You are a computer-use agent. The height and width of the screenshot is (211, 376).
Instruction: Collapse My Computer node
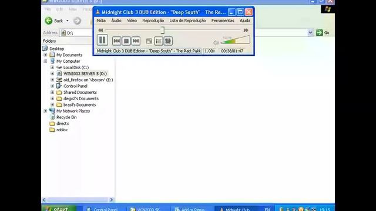point(45,61)
